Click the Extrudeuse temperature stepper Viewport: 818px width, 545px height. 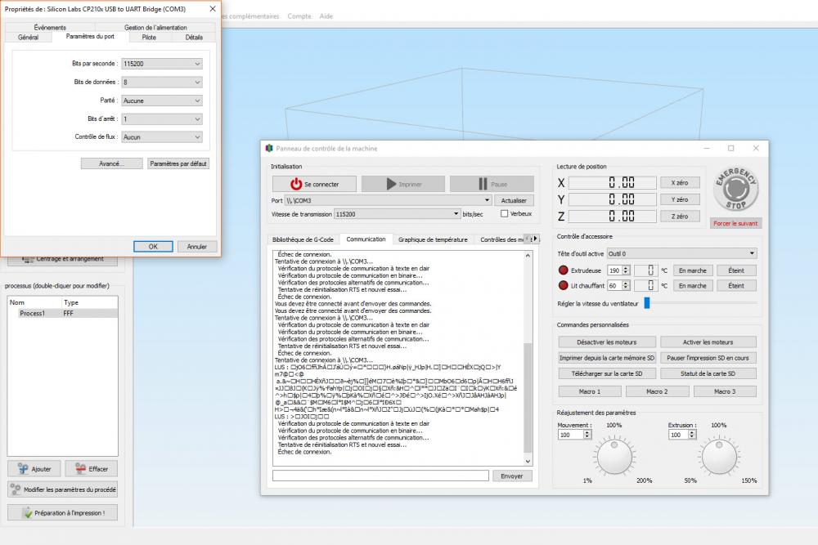[626, 270]
